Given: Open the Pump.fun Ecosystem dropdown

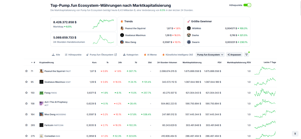Looking at the screenshot, I should point(210,55).
